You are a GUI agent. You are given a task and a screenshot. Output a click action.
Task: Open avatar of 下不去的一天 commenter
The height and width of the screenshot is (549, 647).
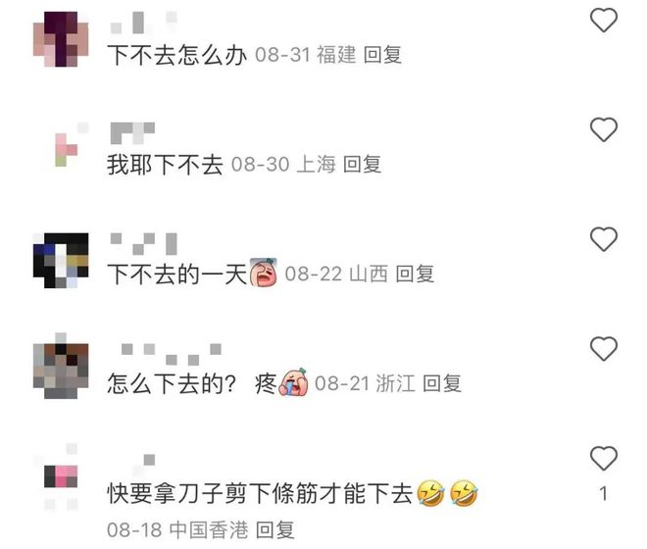pyautogui.click(x=61, y=261)
